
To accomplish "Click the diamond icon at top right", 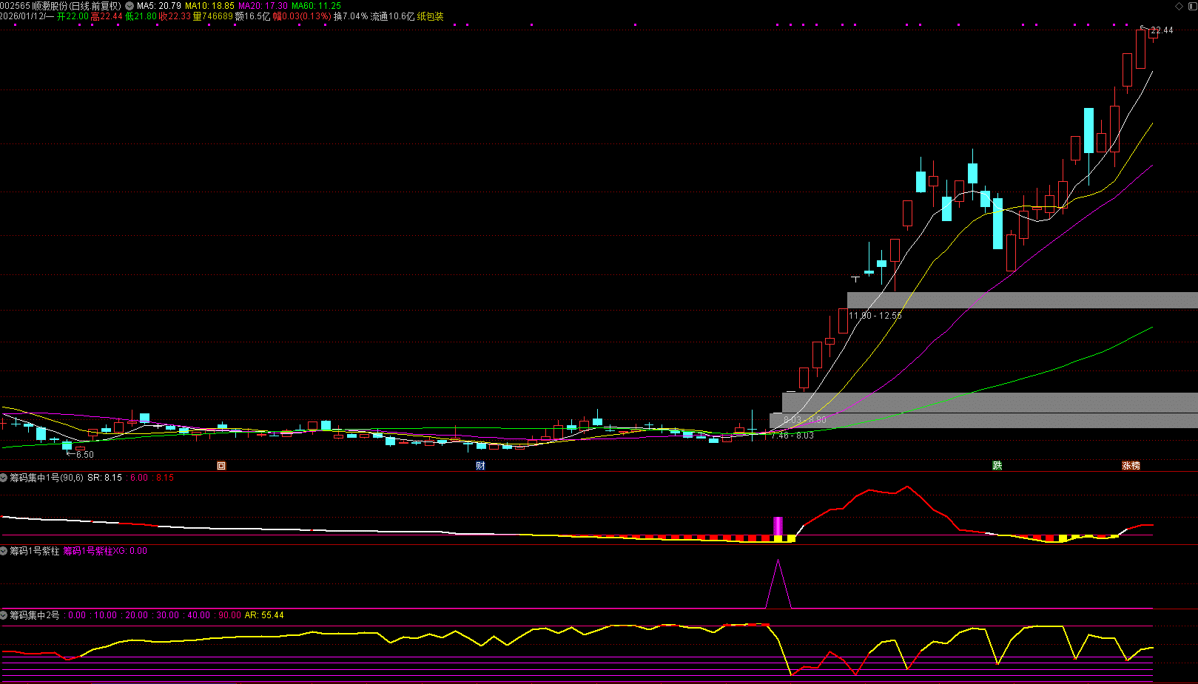I will 1179,6.
